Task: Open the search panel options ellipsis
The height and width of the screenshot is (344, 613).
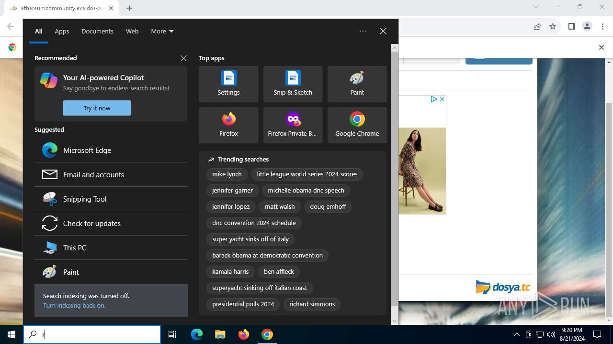Action: coord(363,31)
